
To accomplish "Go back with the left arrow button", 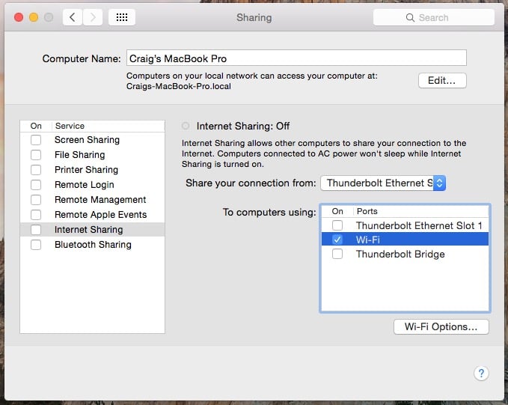I will [73, 17].
